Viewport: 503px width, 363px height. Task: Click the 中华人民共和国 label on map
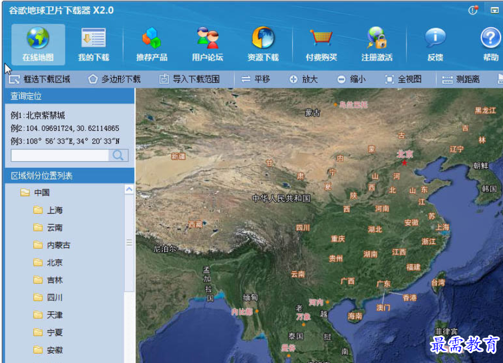pos(281,198)
